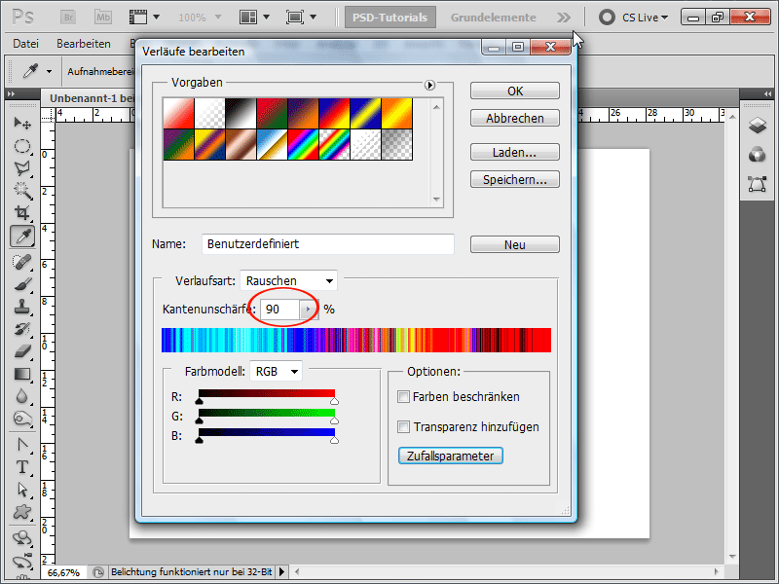Click the black R slider handle
This screenshot has width=779, height=584.
click(200, 401)
